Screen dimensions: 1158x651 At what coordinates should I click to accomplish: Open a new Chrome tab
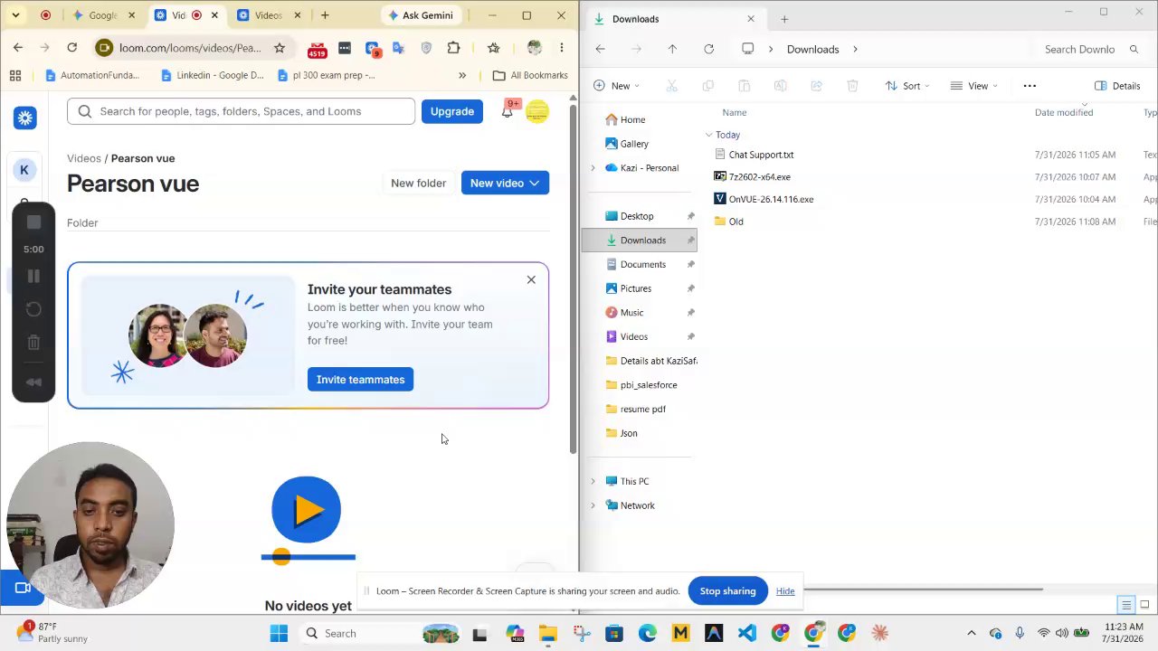tap(325, 15)
